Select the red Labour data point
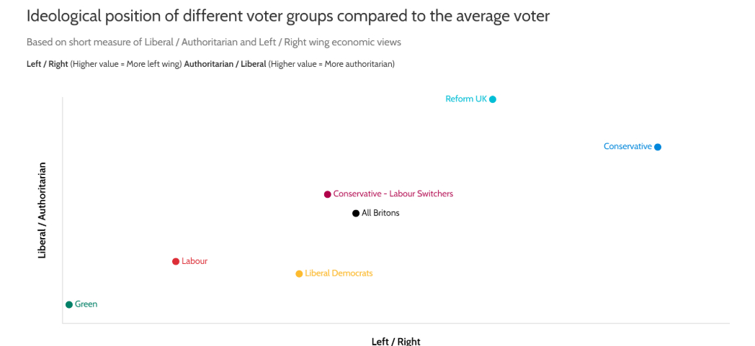Image resolution: width=755 pixels, height=346 pixels. click(x=176, y=262)
